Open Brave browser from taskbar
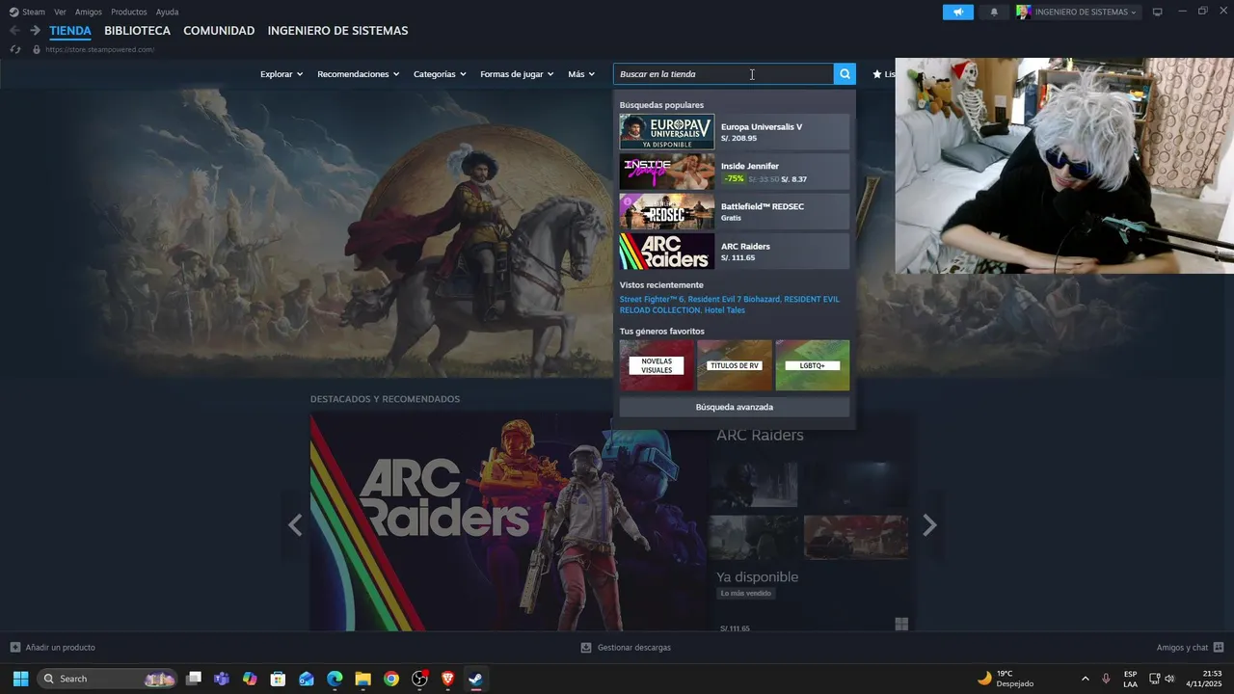 [x=447, y=679]
